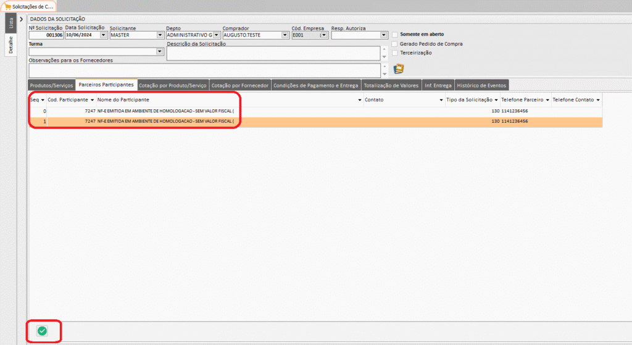Image resolution: width=632 pixels, height=345 pixels.
Task: Open the Histórico de Eventos tab
Action: pyautogui.click(x=481, y=85)
